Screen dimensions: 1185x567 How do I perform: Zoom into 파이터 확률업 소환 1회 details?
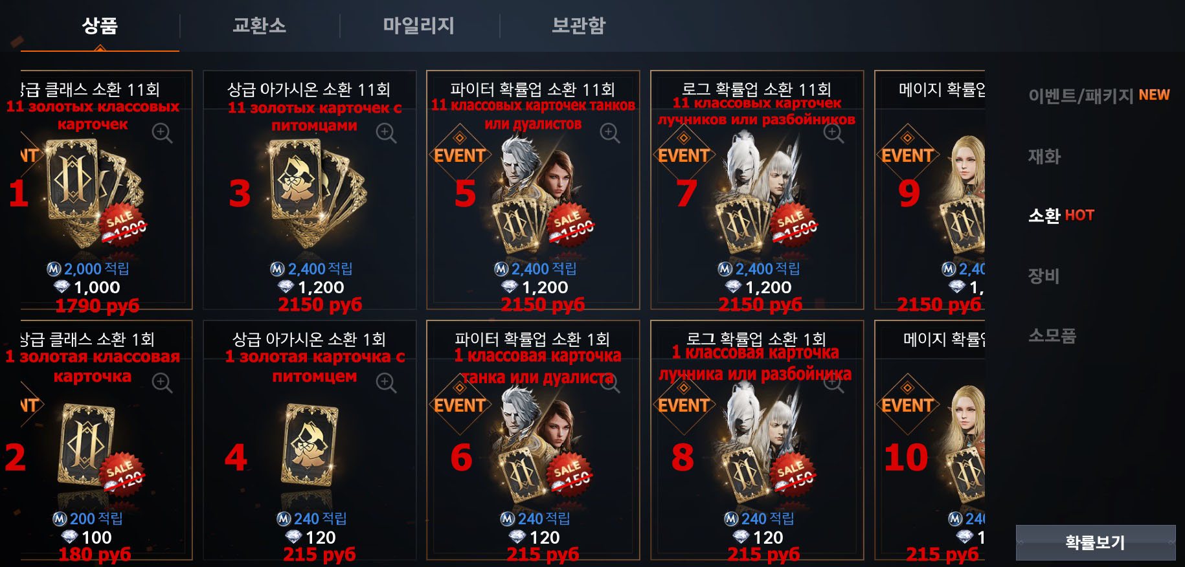609,383
